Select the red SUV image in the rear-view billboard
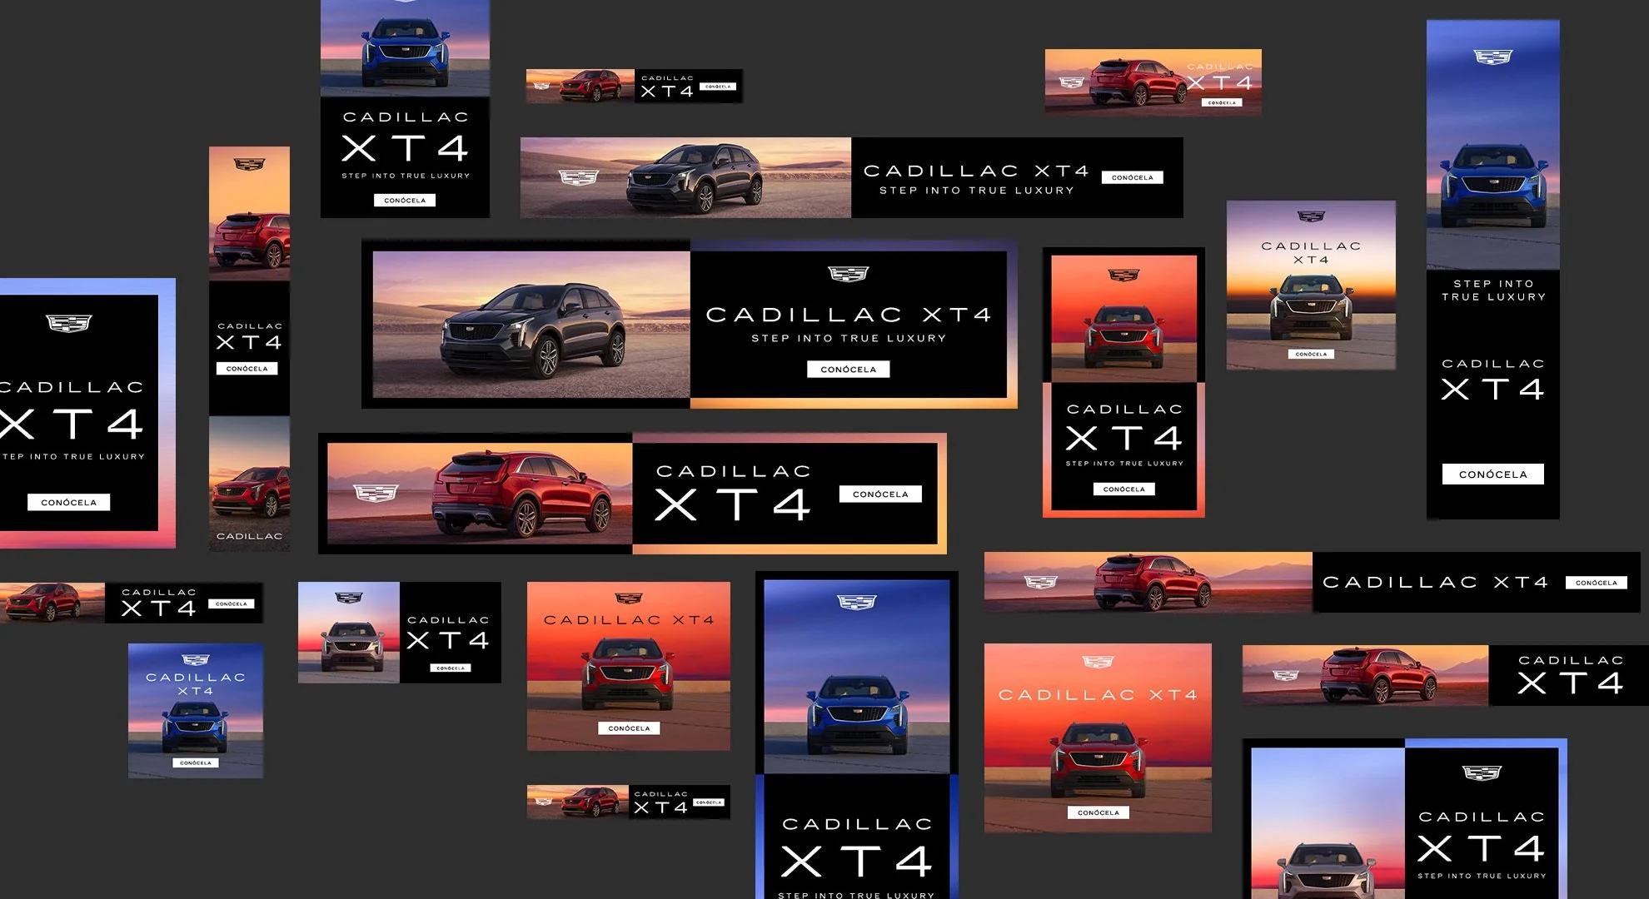Image resolution: width=1649 pixels, height=899 pixels. (522, 493)
